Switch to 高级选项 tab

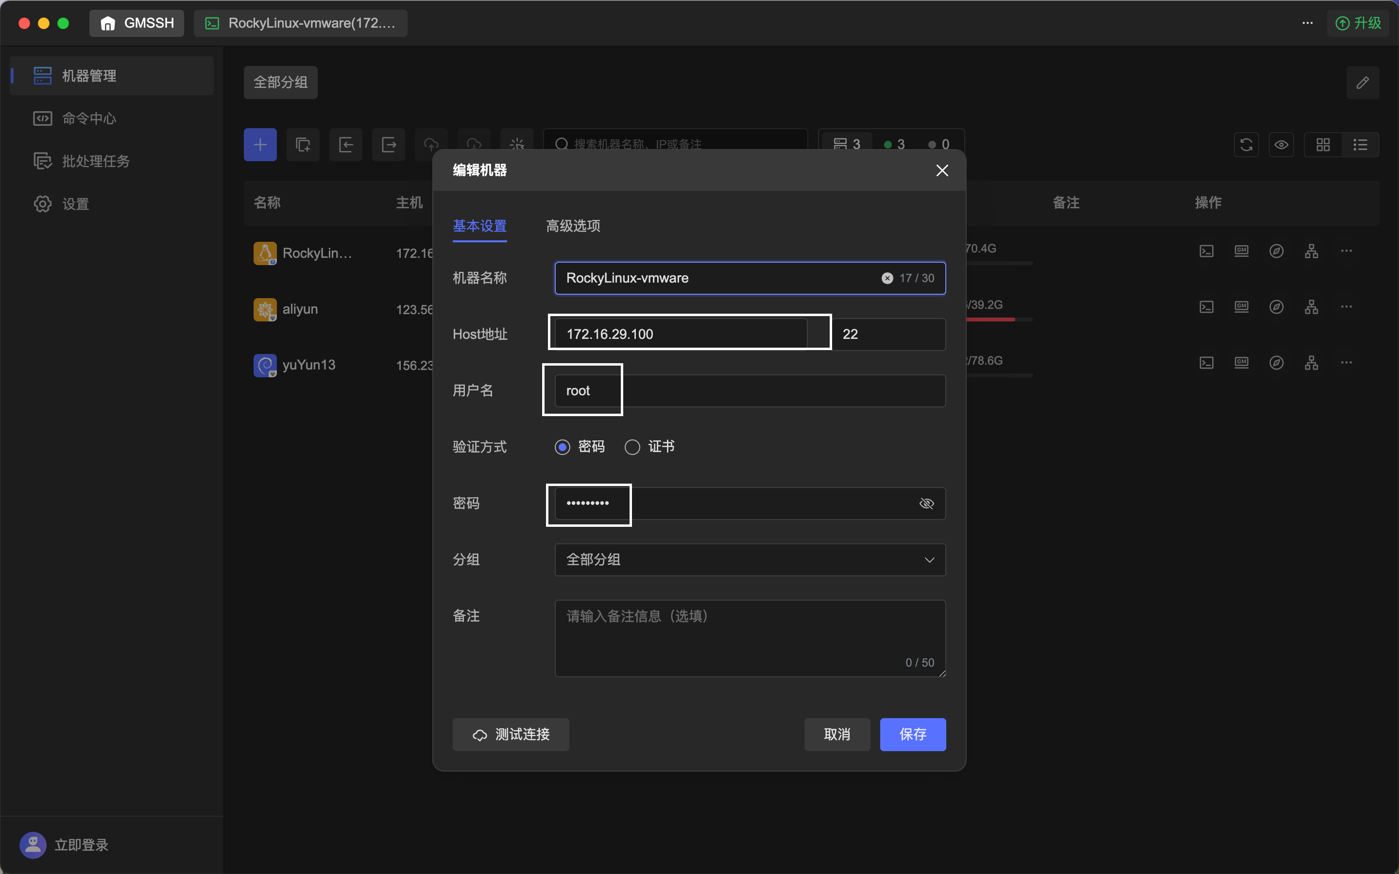pos(573,226)
